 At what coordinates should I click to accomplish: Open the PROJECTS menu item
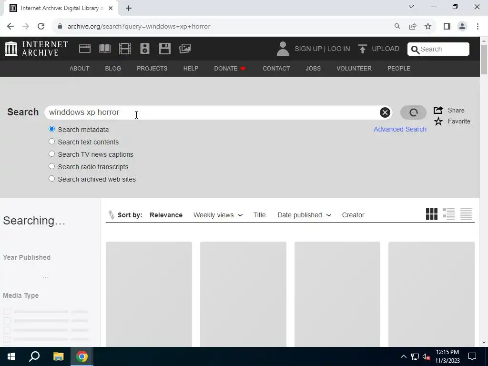152,69
